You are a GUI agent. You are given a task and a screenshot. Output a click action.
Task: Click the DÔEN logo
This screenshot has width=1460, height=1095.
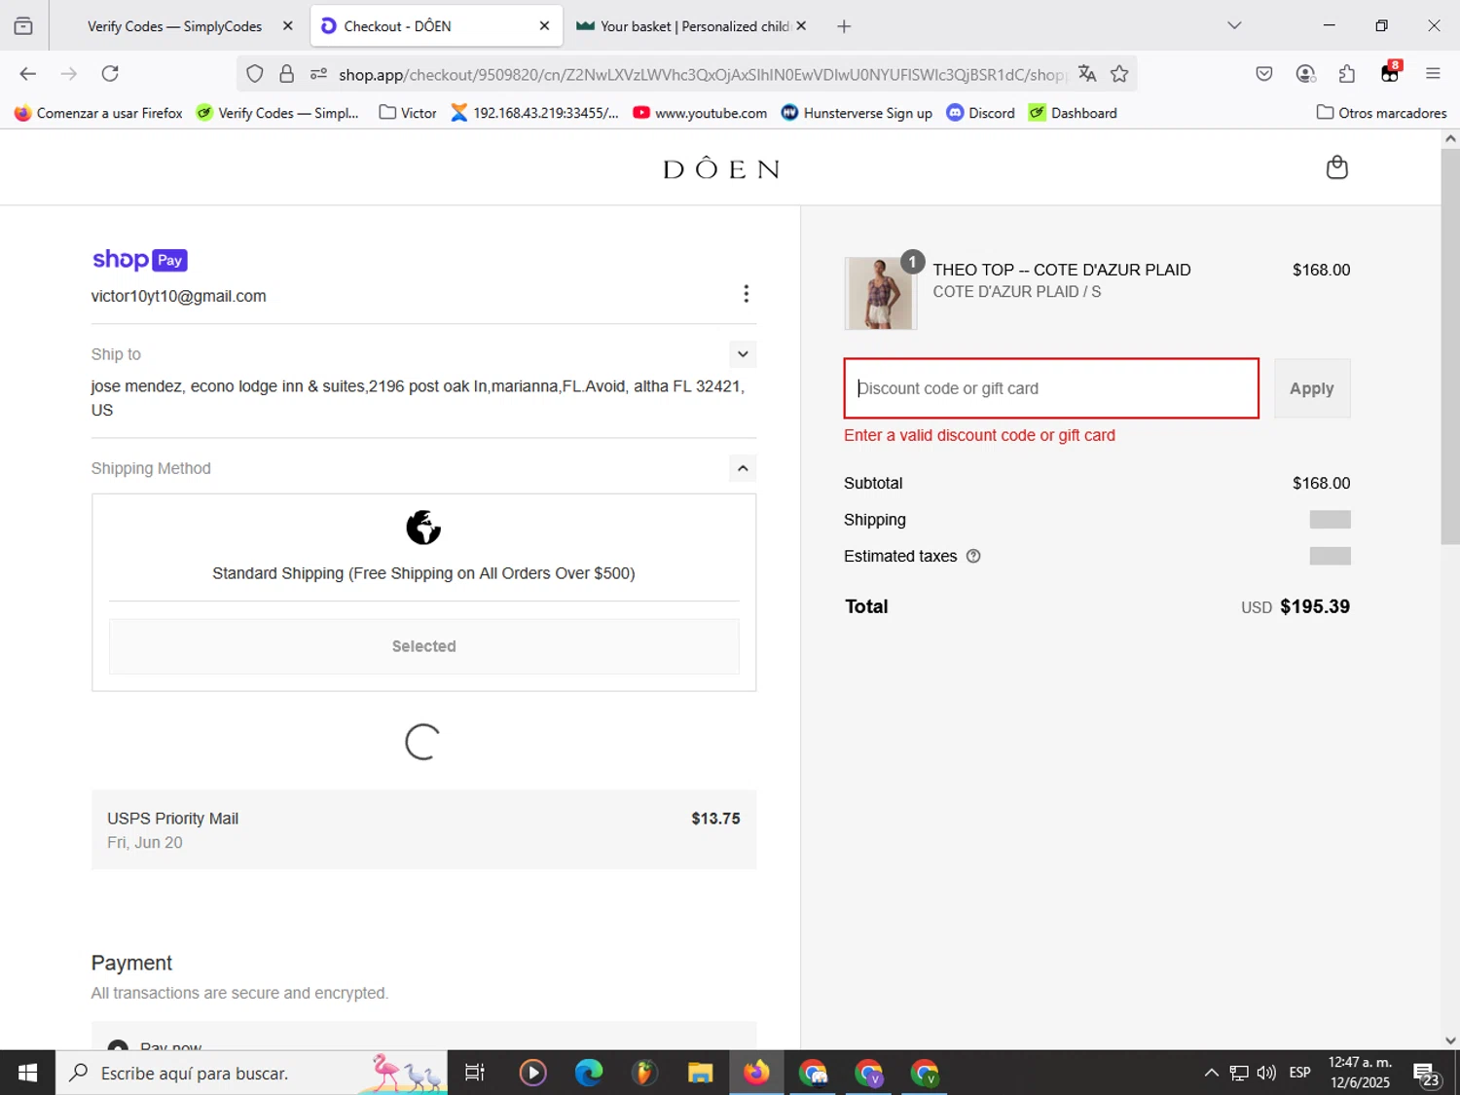tap(721, 168)
